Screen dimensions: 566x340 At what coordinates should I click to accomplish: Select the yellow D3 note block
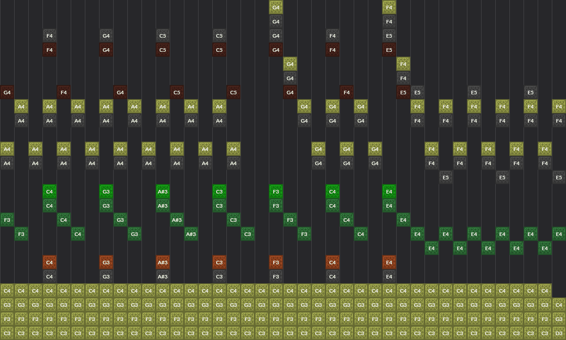pyautogui.click(x=559, y=333)
